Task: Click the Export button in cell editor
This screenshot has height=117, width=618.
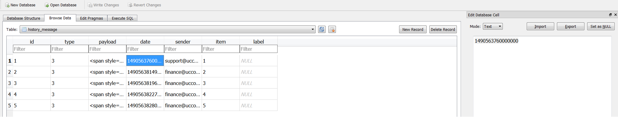Action: click(571, 27)
